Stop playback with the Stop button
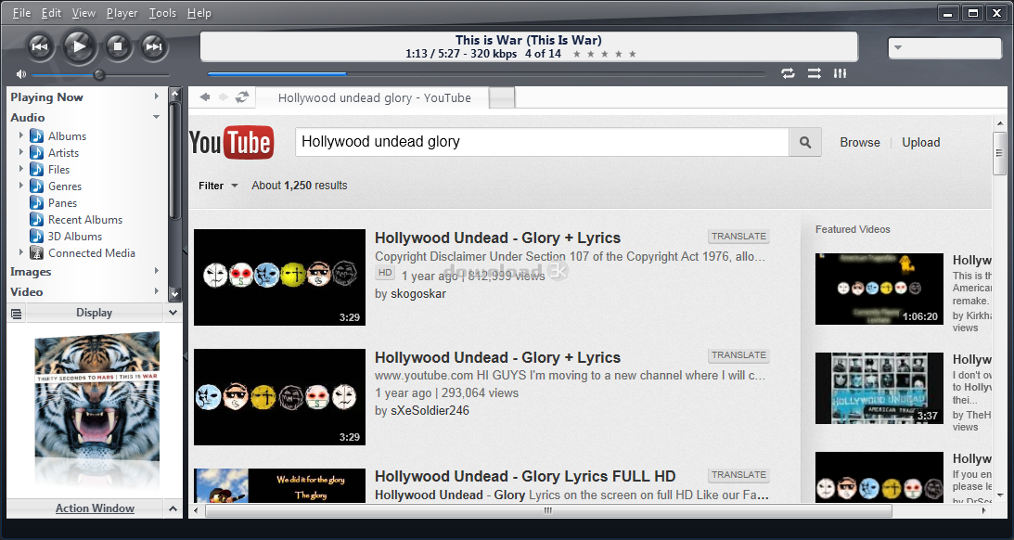 pyautogui.click(x=118, y=45)
